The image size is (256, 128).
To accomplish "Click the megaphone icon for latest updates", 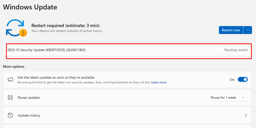I will pyautogui.click(x=10, y=79).
